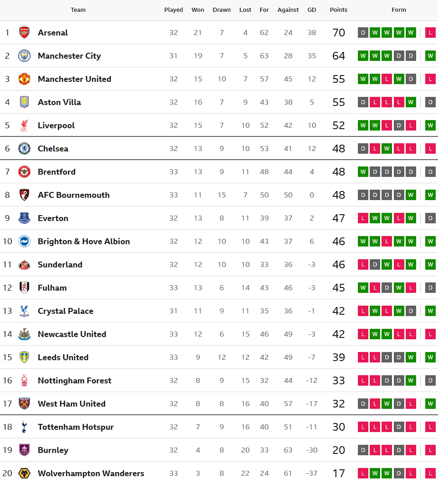The width and height of the screenshot is (438, 483).
Task: Click the Newcastle United crest icon
Action: pyautogui.click(x=24, y=334)
